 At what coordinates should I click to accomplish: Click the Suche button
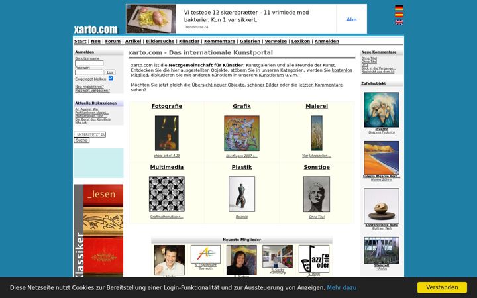point(81,140)
